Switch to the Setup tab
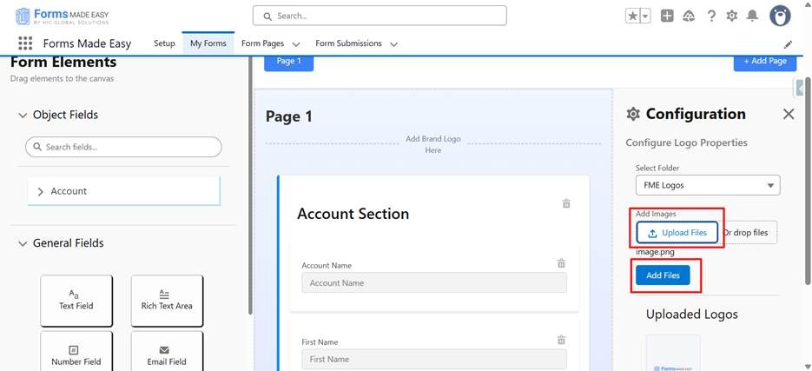 [164, 43]
